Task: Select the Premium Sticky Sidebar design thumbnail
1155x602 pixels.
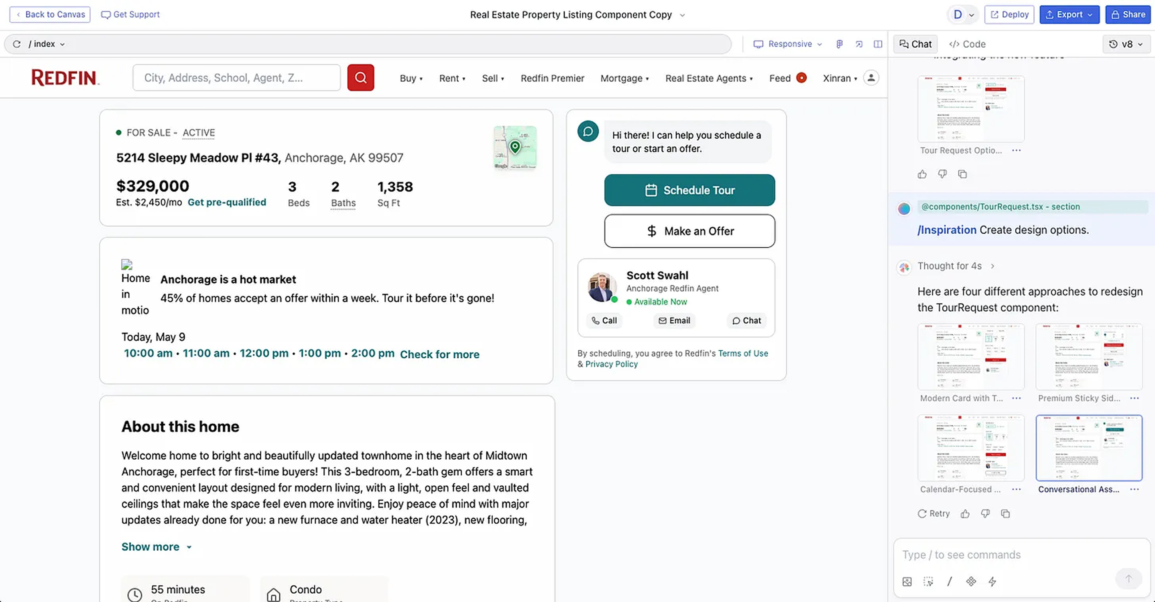Action: 1089,357
